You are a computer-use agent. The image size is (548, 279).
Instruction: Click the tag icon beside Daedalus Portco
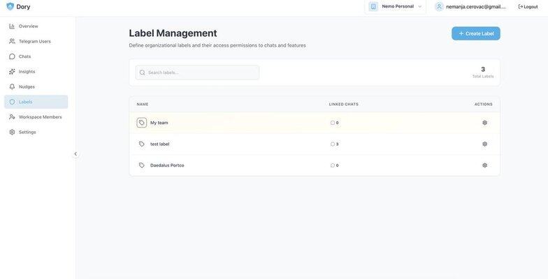pos(142,165)
